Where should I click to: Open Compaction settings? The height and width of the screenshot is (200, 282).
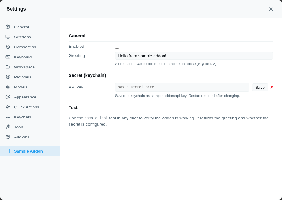point(30,47)
